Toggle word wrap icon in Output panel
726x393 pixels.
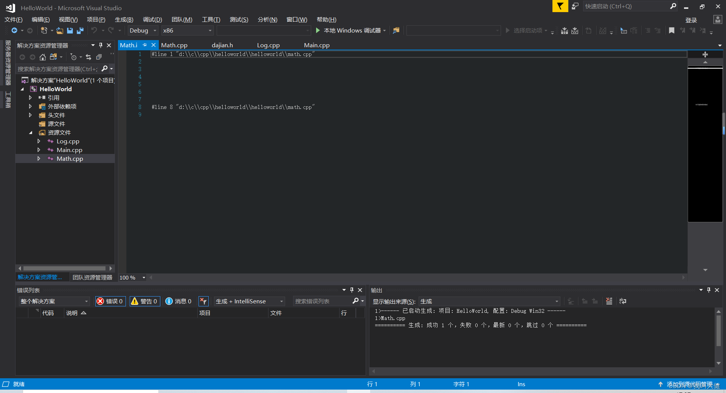623,301
